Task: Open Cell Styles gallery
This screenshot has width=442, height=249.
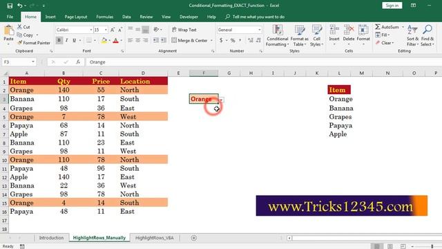Action: click(317, 35)
